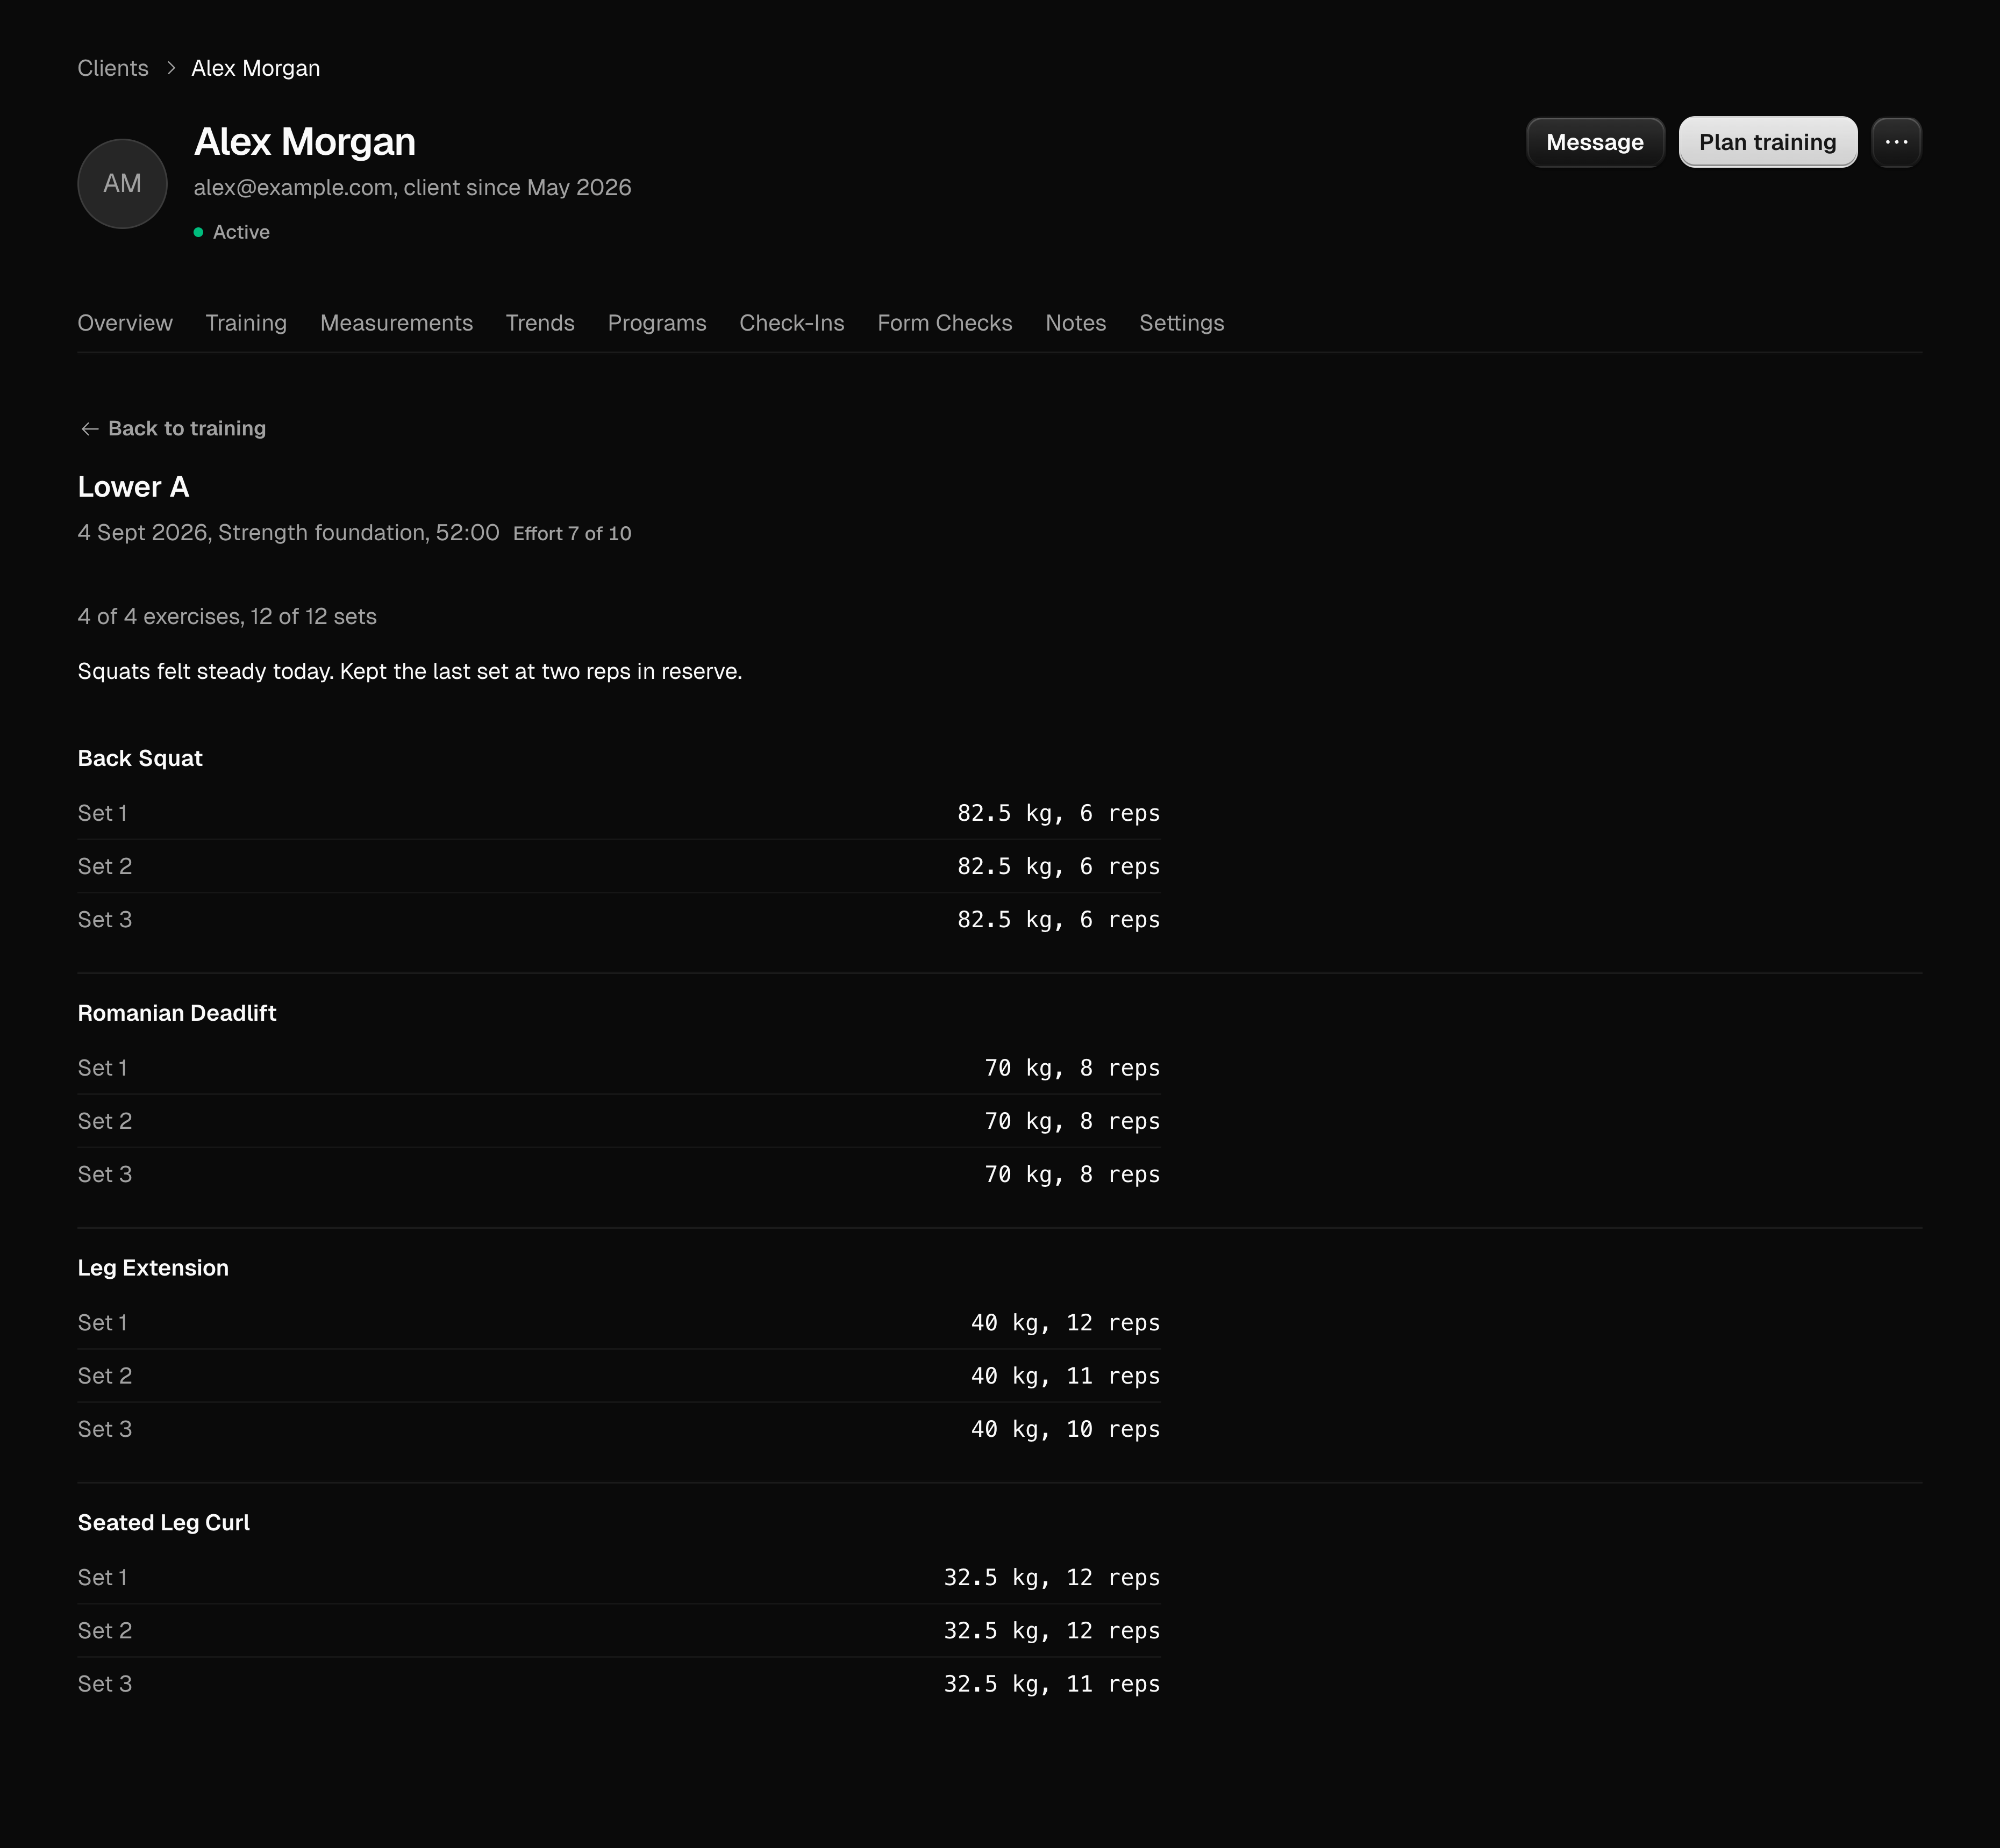Click the email and client since May 2026 line
This screenshot has height=1848, width=2000.
pyautogui.click(x=412, y=188)
